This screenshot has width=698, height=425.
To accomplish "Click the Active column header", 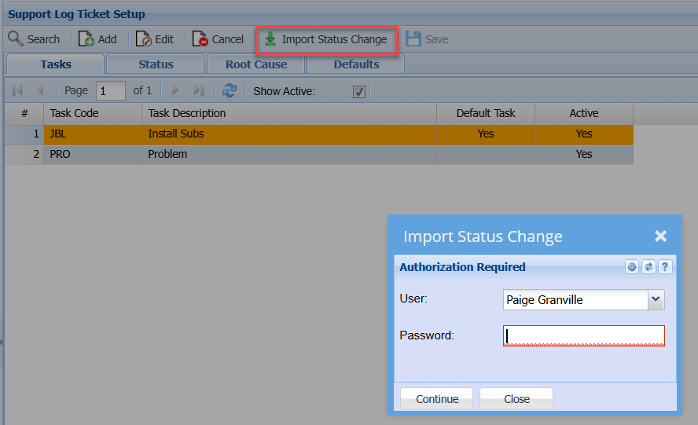I will click(583, 113).
